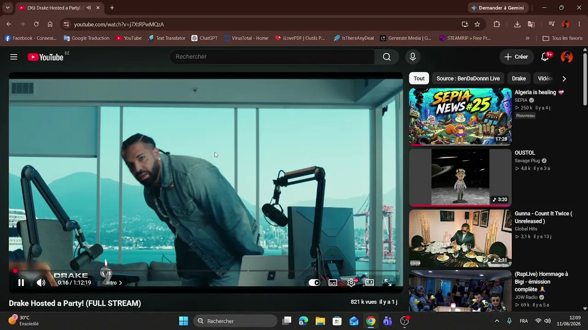
Task: Open the Tous les favoris folder
Action: coord(562,38)
